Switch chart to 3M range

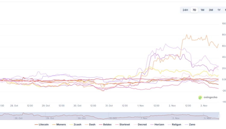(211, 10)
